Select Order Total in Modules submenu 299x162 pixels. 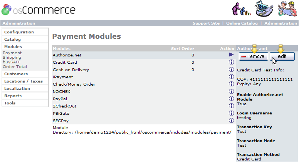[15, 67]
